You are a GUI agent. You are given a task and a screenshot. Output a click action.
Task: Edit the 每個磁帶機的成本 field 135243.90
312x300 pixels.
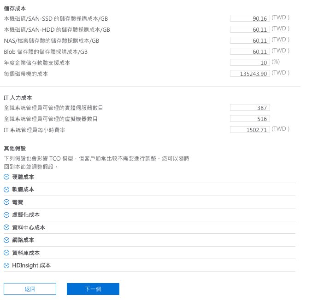pos(250,74)
